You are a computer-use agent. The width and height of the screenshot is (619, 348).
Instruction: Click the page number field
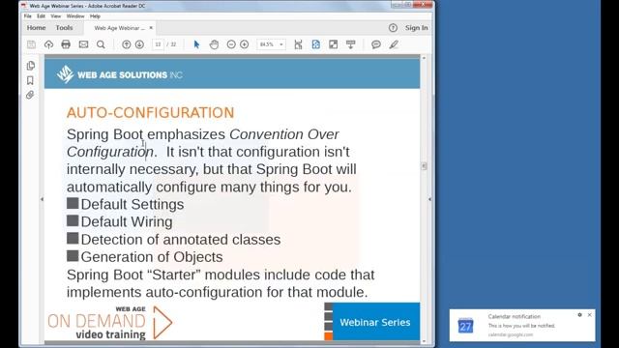pyautogui.click(x=158, y=44)
